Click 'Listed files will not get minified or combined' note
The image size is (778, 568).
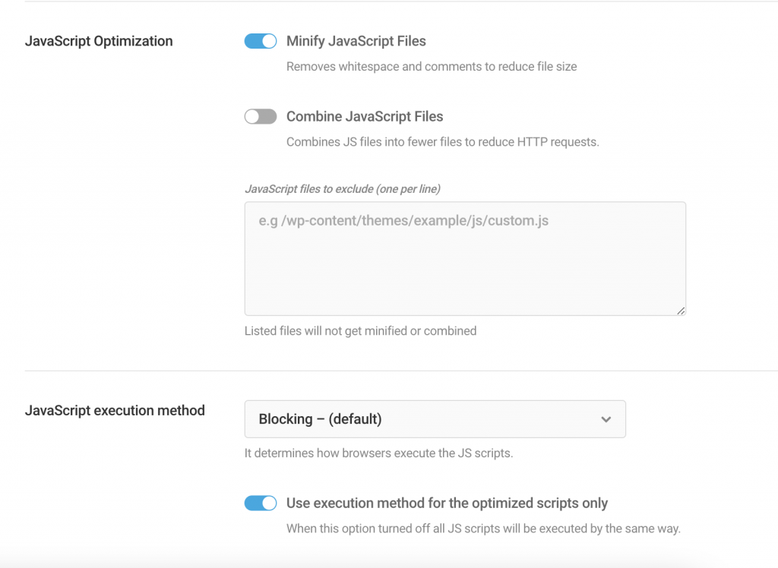click(360, 331)
